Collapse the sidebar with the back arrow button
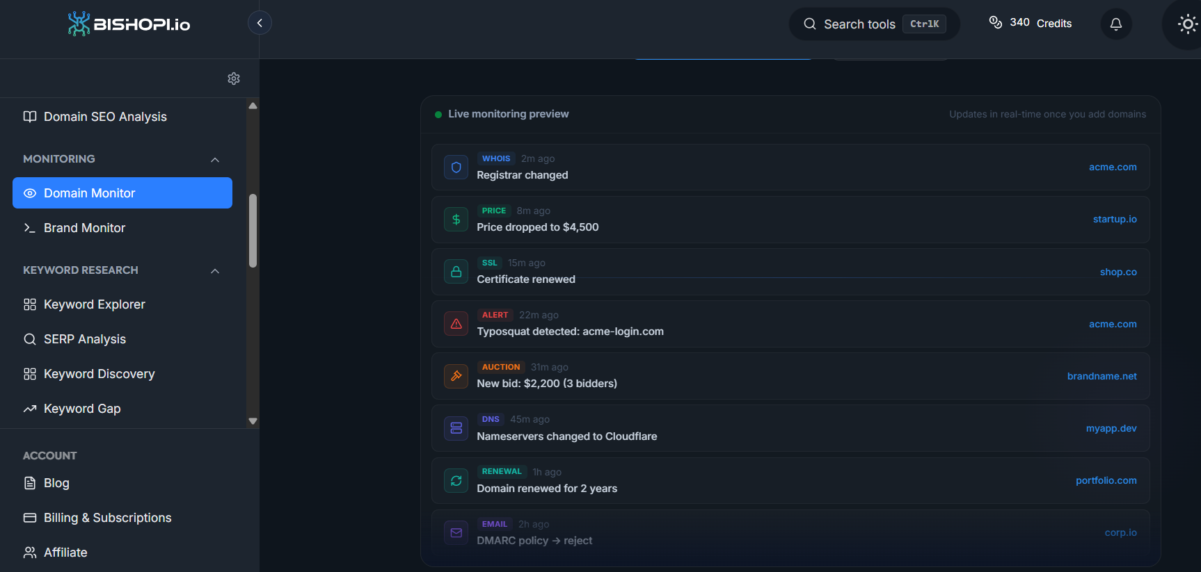This screenshot has height=572, width=1201. 260,23
